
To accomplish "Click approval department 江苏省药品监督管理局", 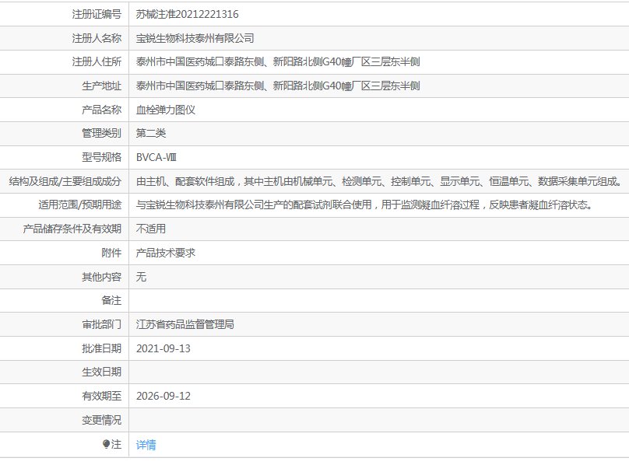I will click(185, 324).
